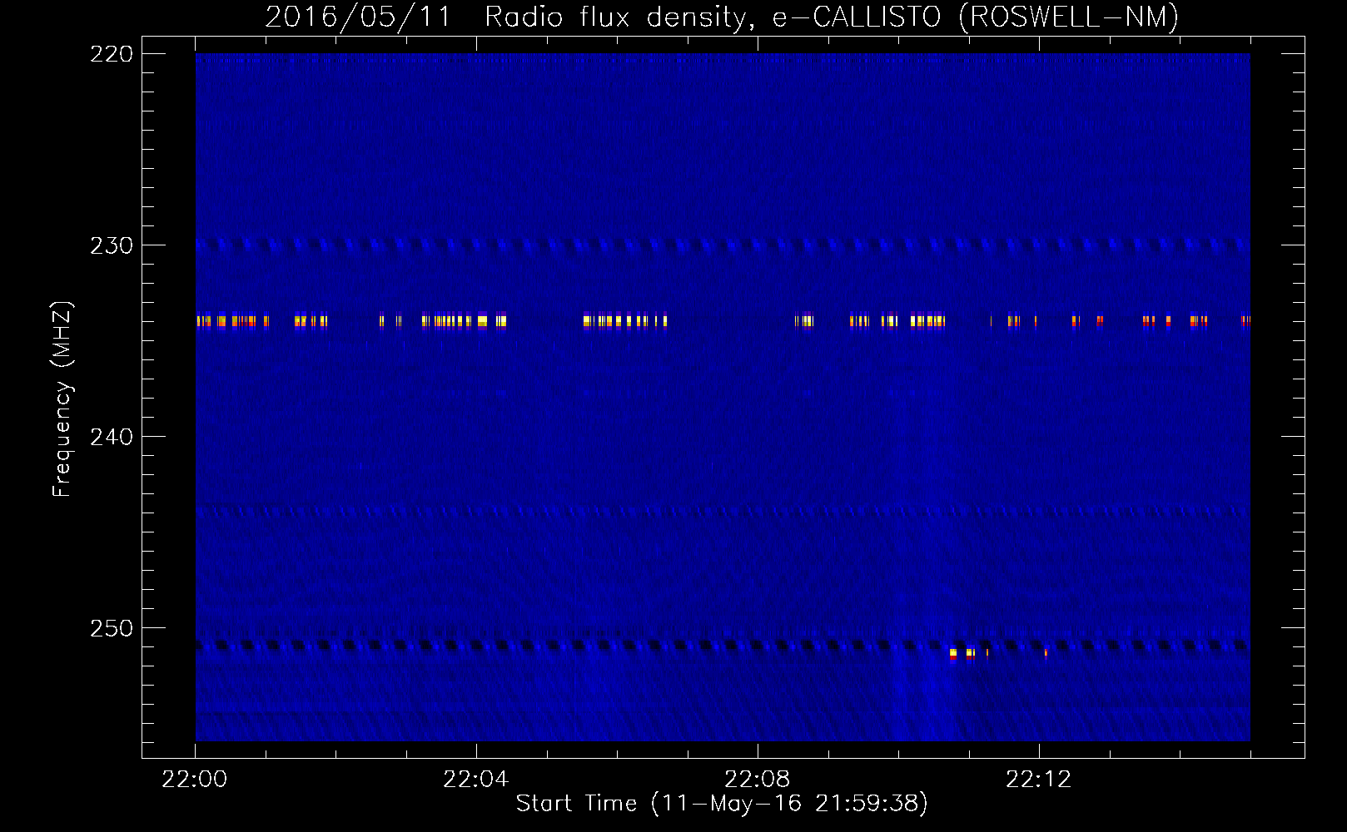Click the date 2016/05/11 in the title
1347x832 pixels.
pos(358,17)
